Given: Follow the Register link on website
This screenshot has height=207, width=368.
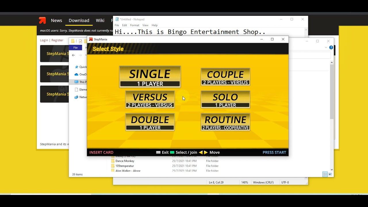Looking at the screenshot, I should pos(57,40).
